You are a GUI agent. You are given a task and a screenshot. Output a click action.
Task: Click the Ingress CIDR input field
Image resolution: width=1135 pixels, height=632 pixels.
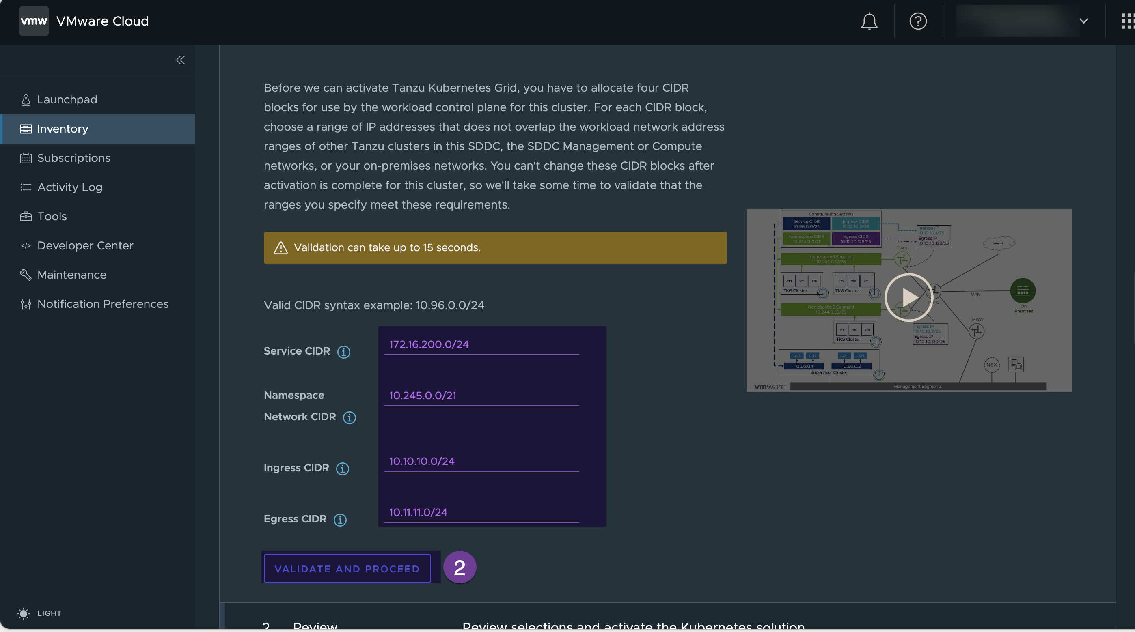[481, 461]
